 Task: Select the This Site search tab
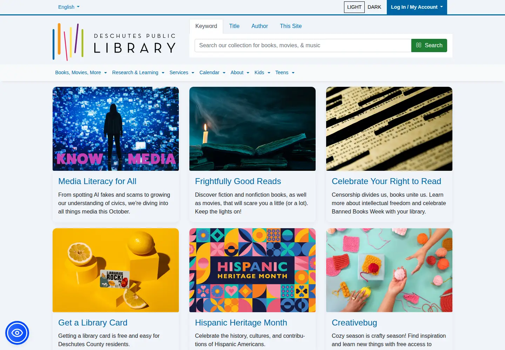pyautogui.click(x=291, y=26)
